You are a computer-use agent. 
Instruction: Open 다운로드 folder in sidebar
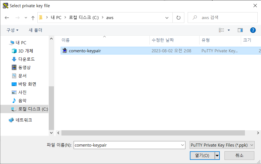point(27,59)
